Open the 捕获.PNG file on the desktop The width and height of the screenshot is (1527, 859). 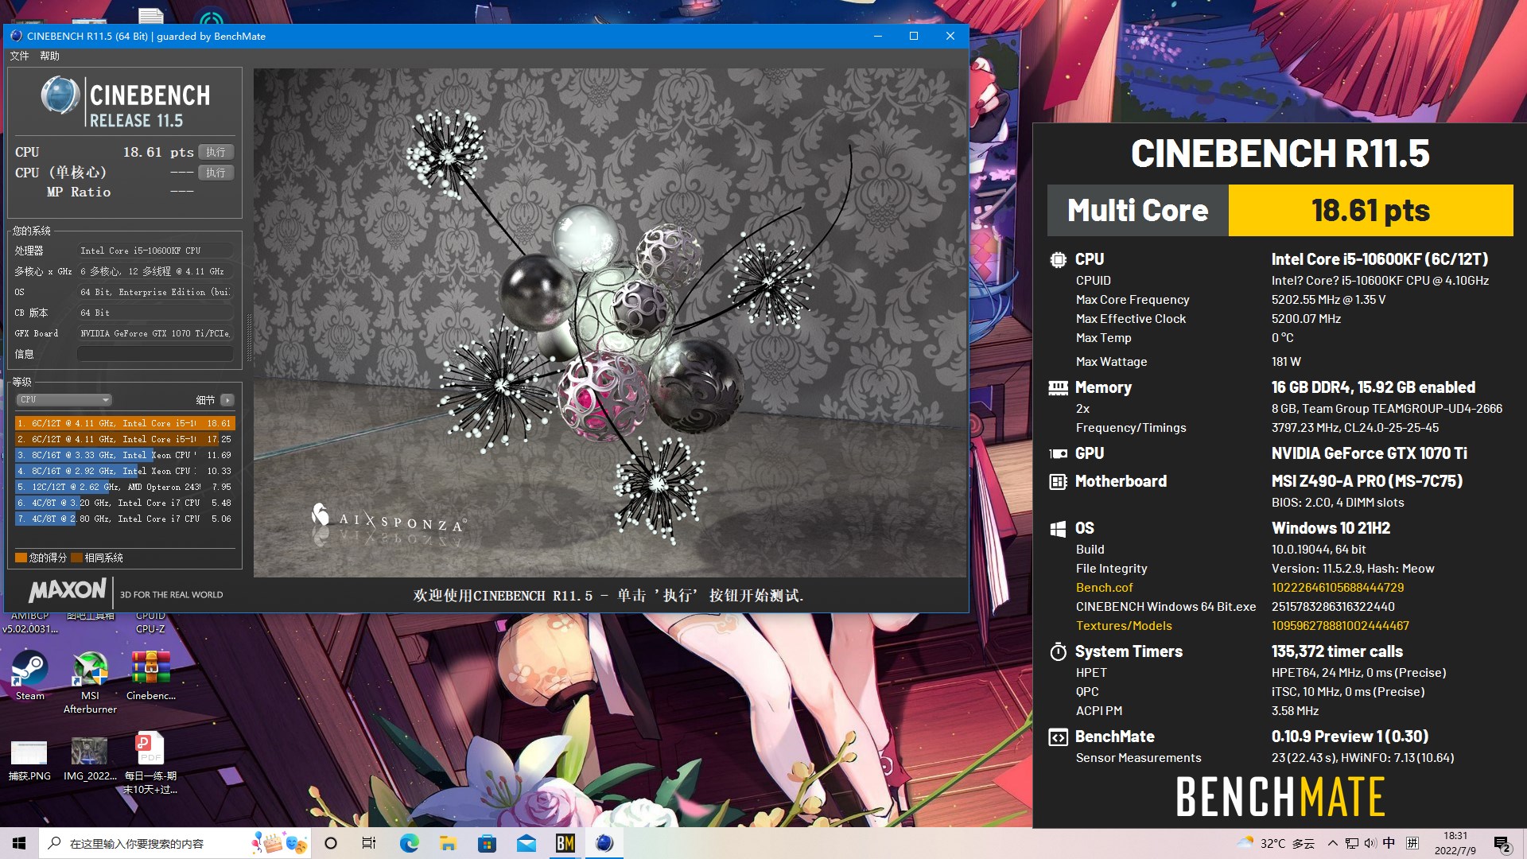pyautogui.click(x=29, y=760)
